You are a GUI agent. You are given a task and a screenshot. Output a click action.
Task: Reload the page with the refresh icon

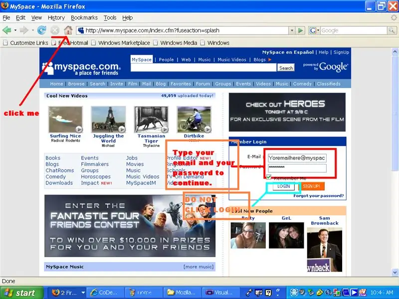click(41, 30)
